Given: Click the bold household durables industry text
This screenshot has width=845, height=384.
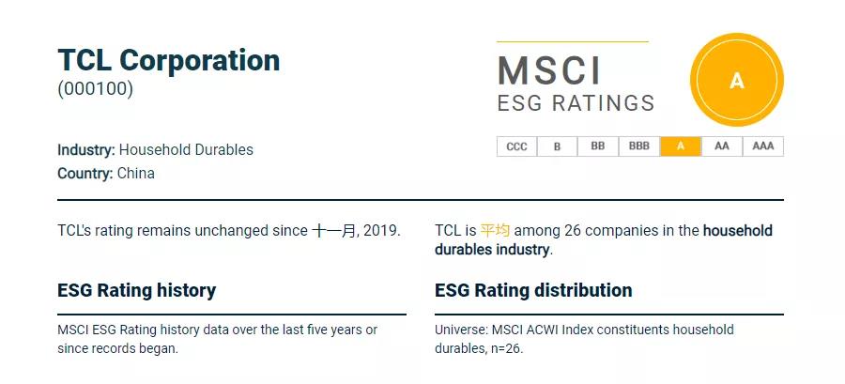Looking at the screenshot, I should pyautogui.click(x=604, y=240).
